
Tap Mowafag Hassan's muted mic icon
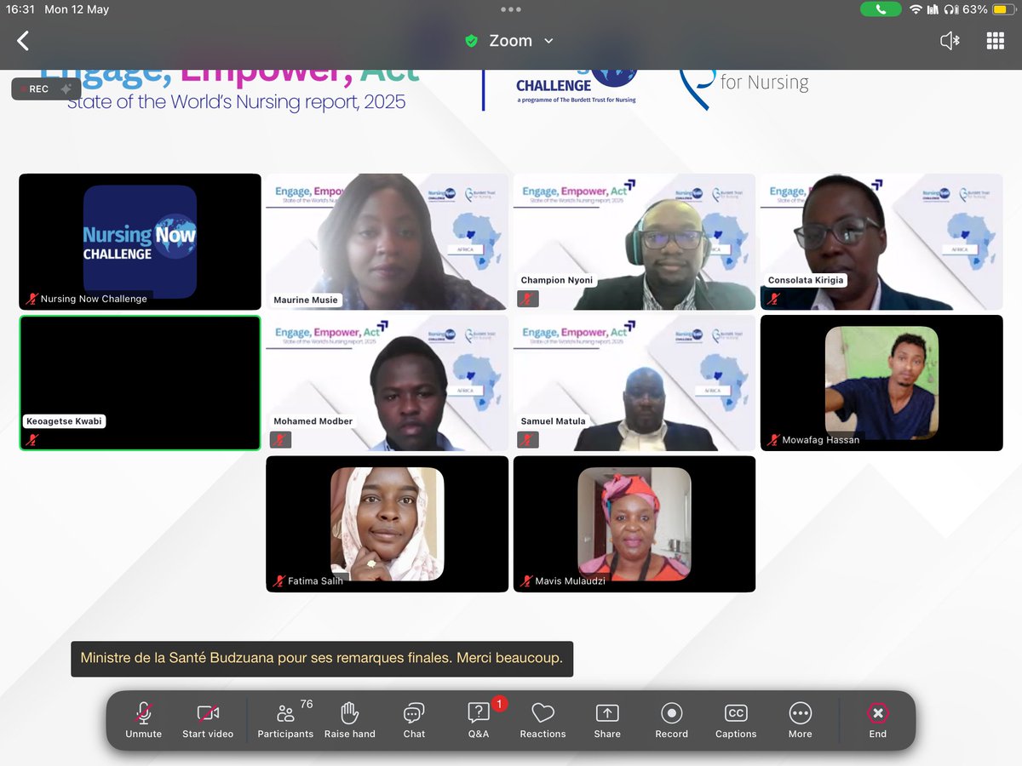(773, 440)
